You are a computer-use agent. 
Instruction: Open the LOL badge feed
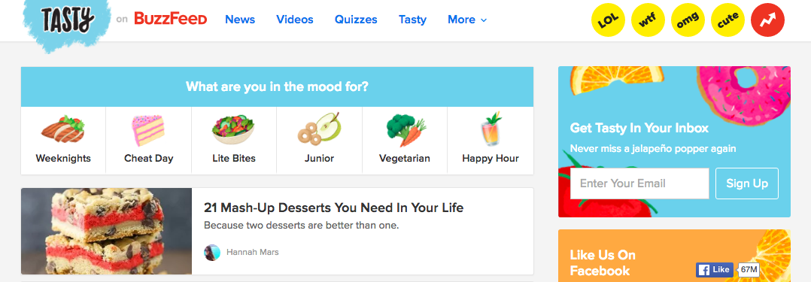coord(608,20)
